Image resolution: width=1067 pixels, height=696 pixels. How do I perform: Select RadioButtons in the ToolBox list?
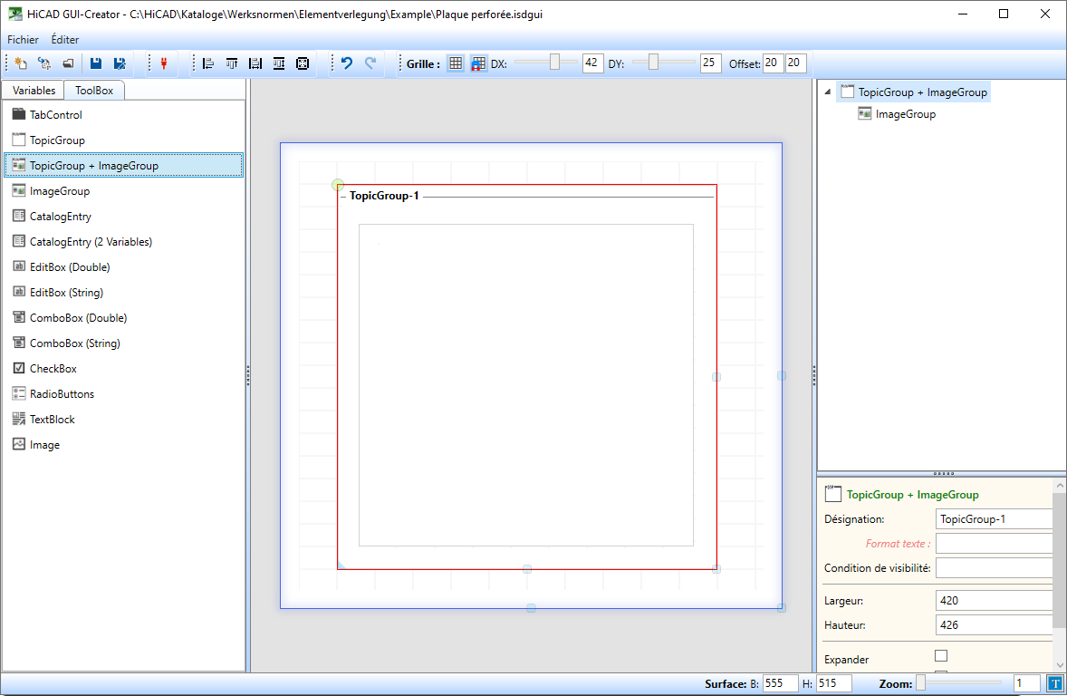click(x=62, y=394)
